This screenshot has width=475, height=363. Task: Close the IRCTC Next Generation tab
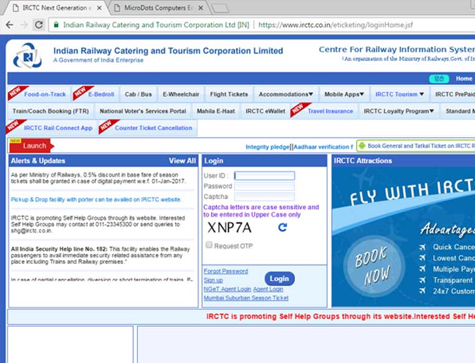pyautogui.click(x=99, y=8)
